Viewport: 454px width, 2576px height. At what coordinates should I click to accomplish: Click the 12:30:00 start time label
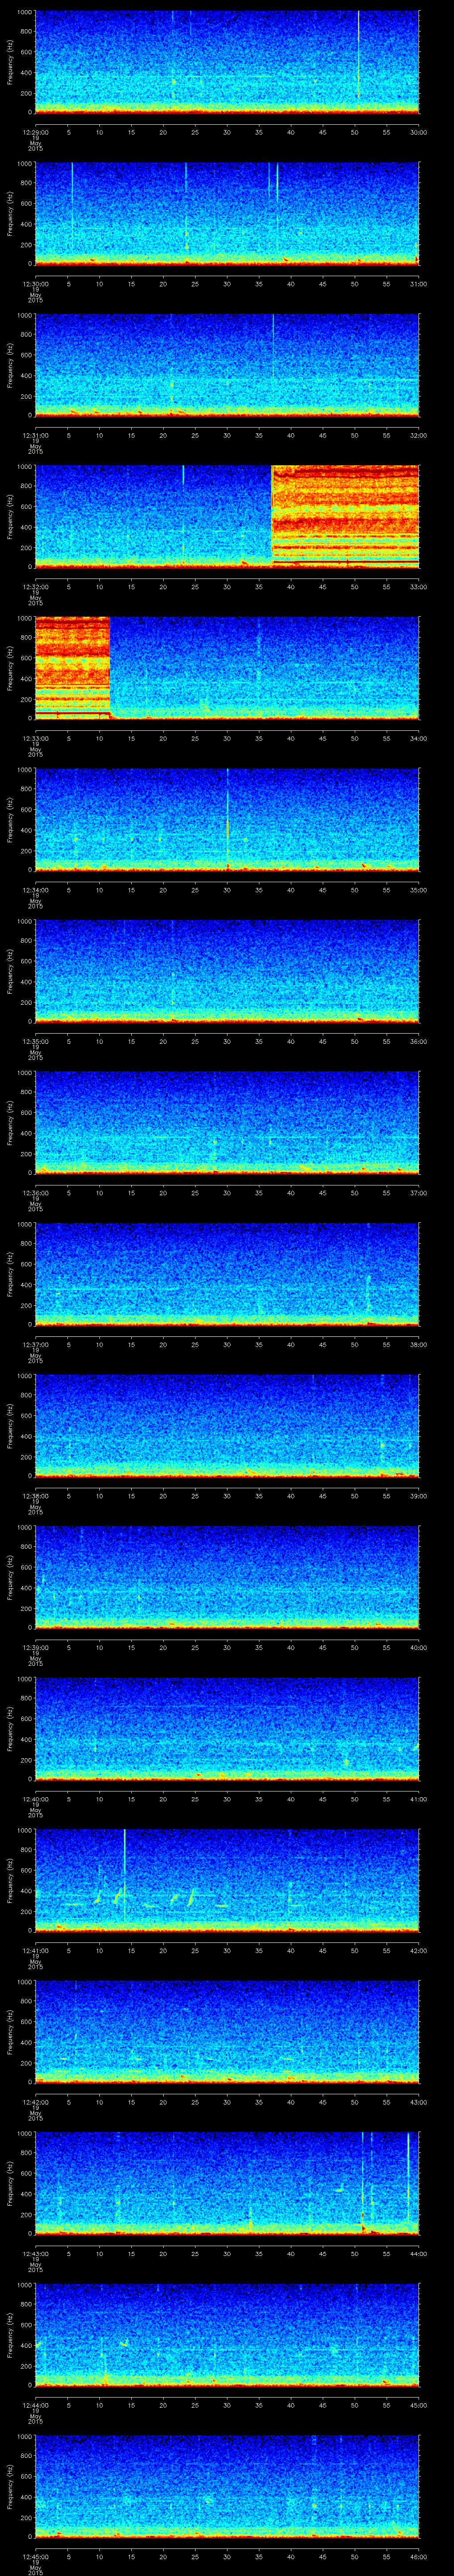tap(35, 284)
